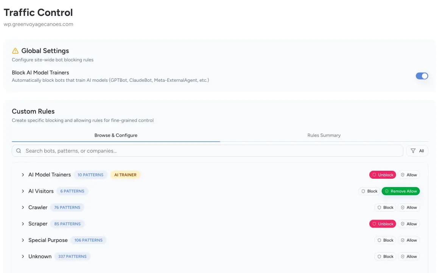This screenshot has height=273, width=442.
Task: Click the AI TRAINER yellow badge
Action: click(125, 175)
